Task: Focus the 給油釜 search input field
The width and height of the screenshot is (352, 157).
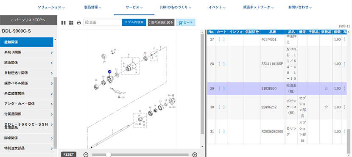Action: (x=103, y=22)
